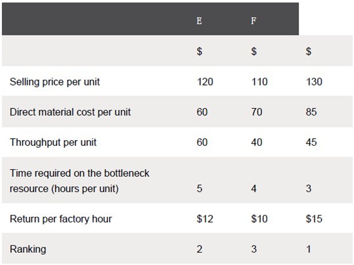This screenshot has height=265, width=354.
Task: Click return per hour value $10
Action: 259,219
